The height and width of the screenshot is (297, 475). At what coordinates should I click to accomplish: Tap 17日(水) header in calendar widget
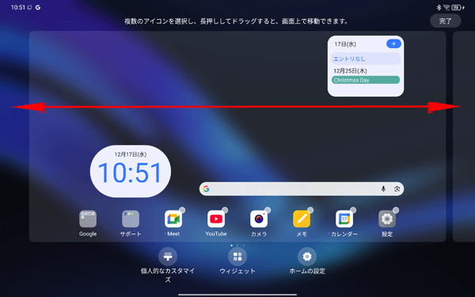pos(345,44)
